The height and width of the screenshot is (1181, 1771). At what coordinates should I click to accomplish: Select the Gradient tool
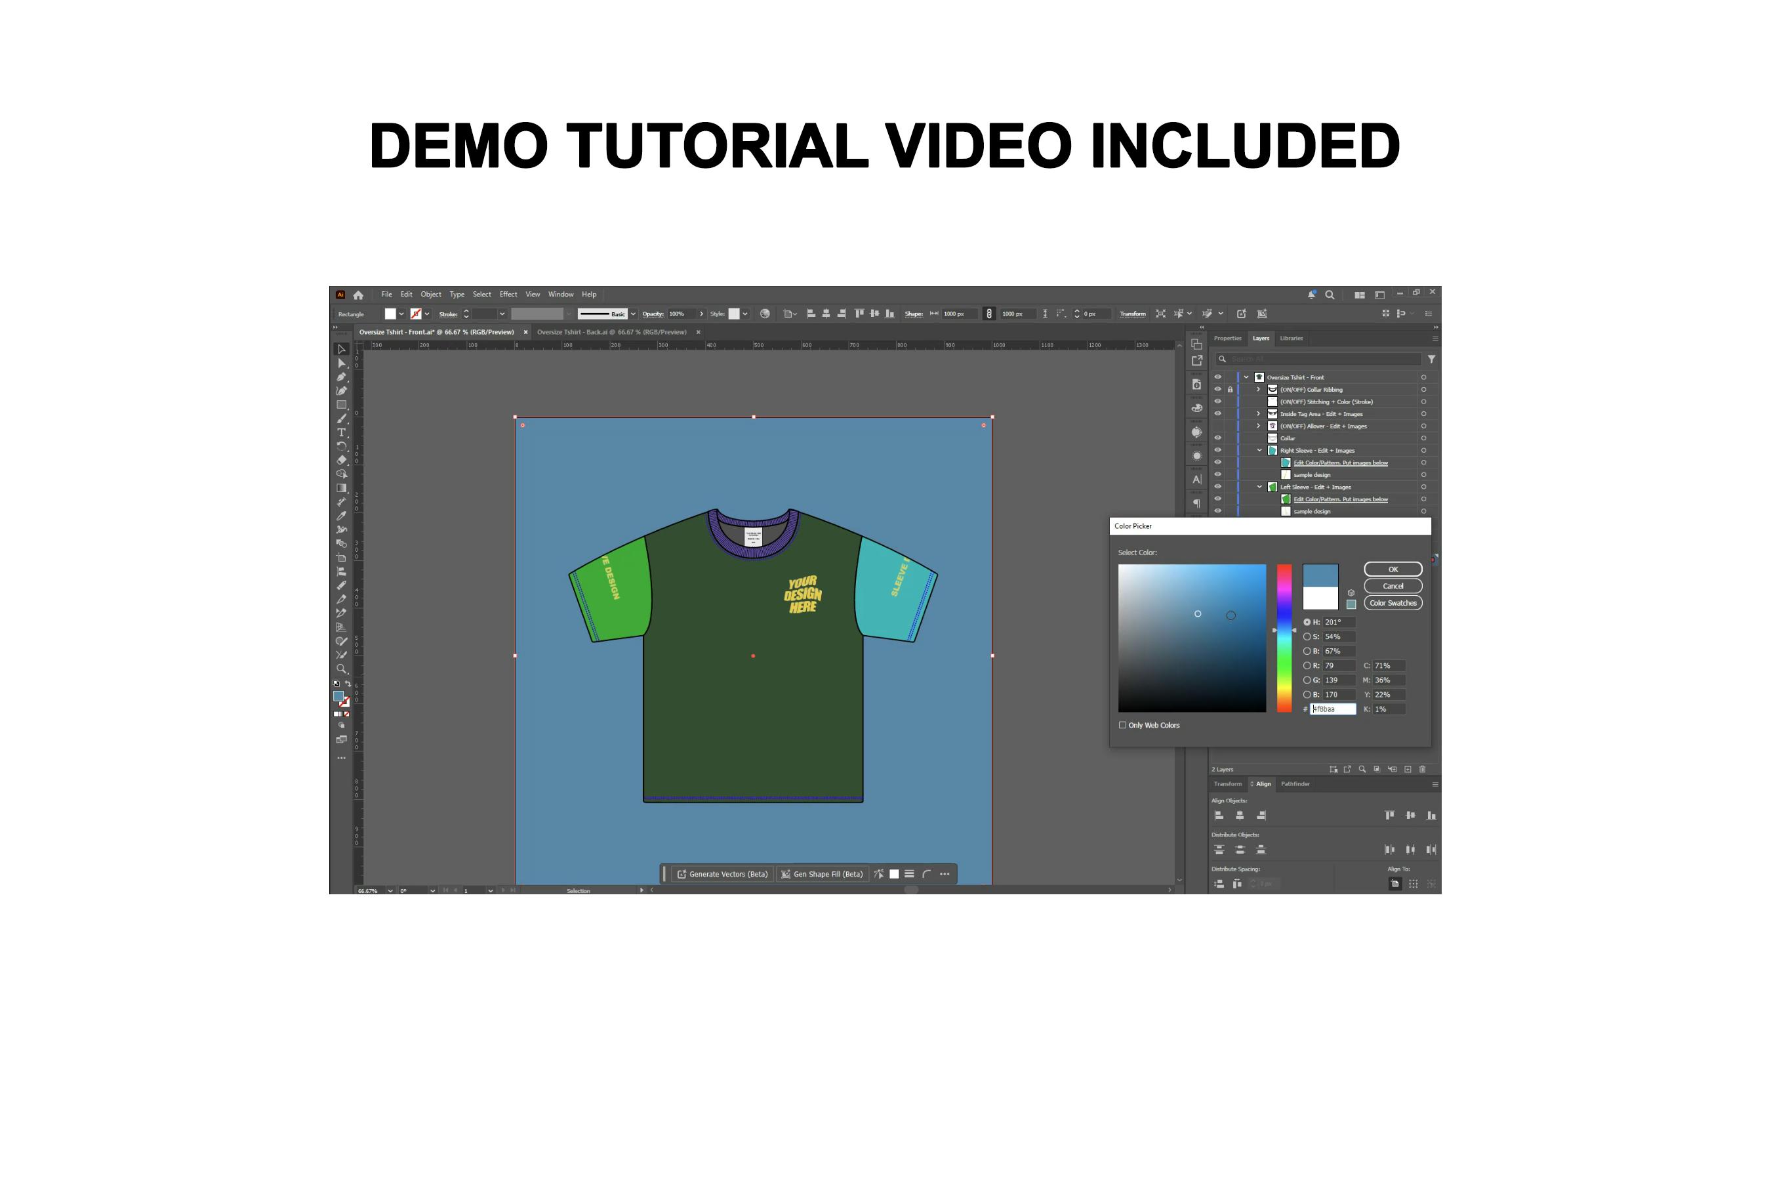click(x=341, y=488)
